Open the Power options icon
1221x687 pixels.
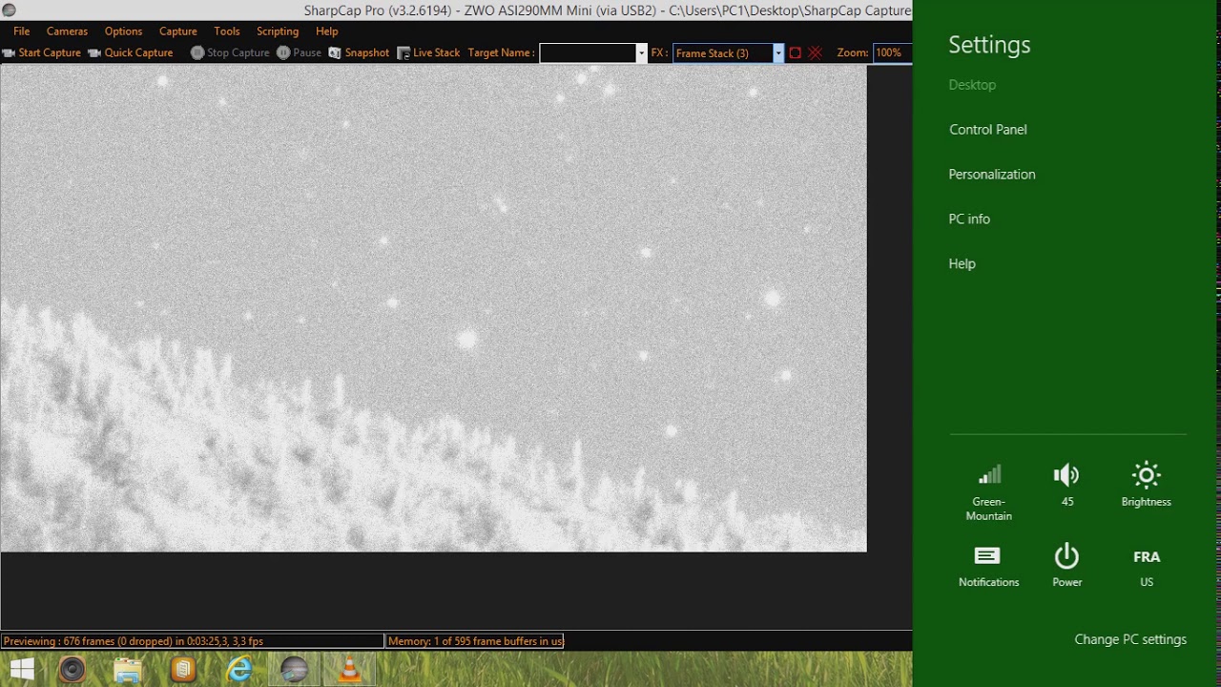point(1066,566)
